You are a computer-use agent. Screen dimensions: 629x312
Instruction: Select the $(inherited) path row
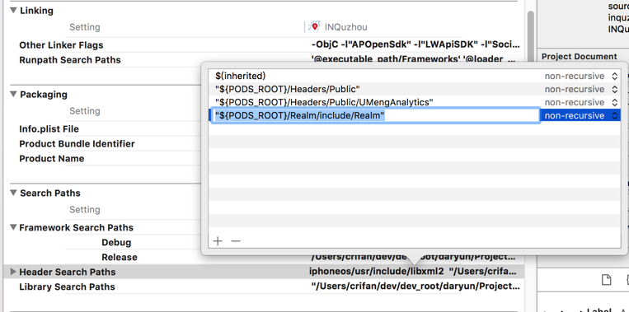(x=414, y=76)
